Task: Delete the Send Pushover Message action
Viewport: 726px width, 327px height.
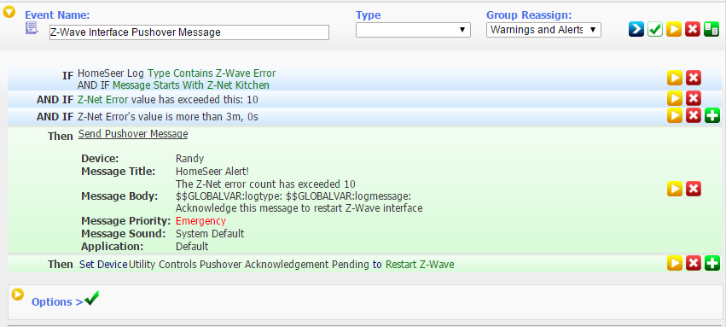Action: tap(693, 189)
